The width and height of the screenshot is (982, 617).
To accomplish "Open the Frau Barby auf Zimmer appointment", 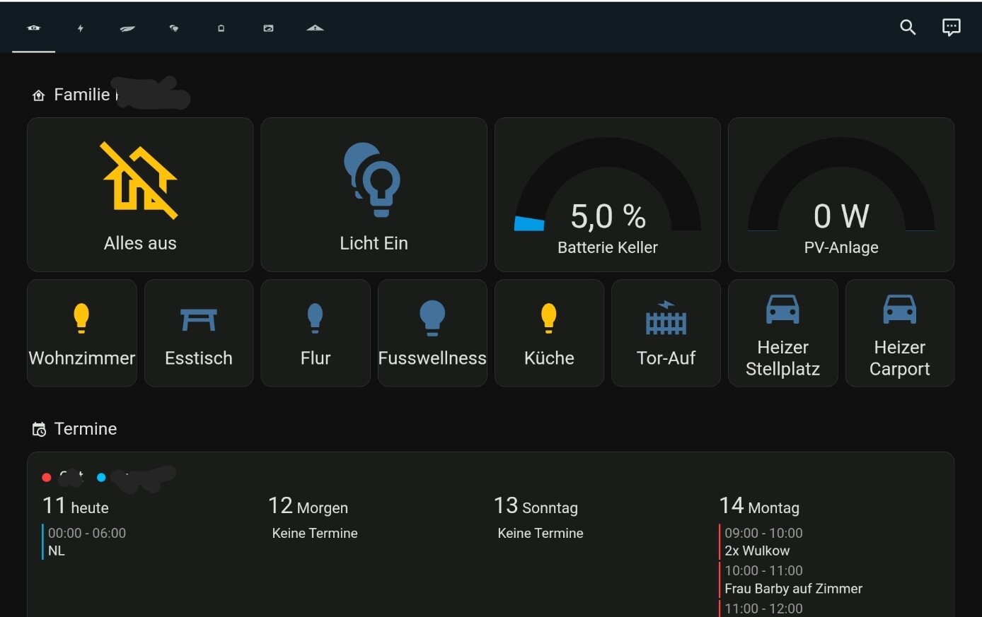I will (x=792, y=580).
